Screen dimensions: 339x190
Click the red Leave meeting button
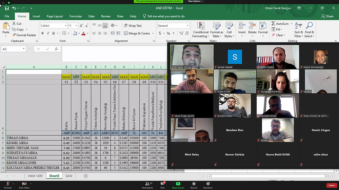pos(332,185)
